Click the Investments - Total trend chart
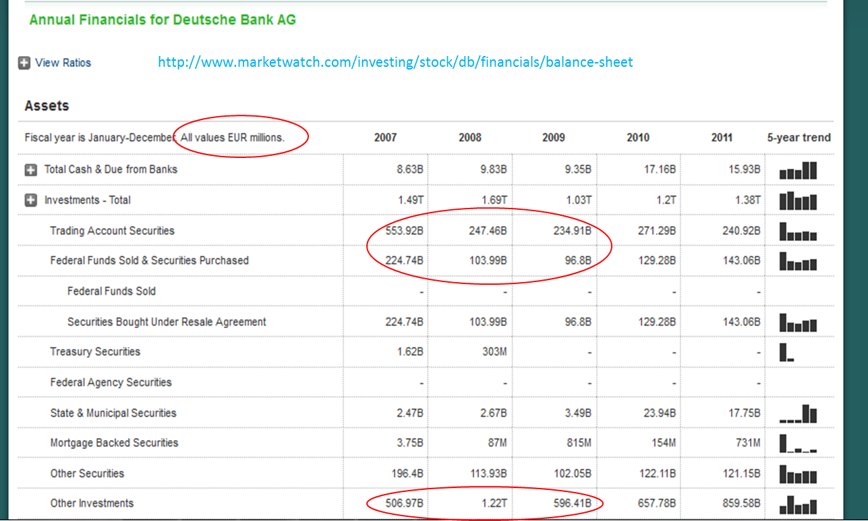Viewport: 868px width, 521px height. [x=798, y=200]
